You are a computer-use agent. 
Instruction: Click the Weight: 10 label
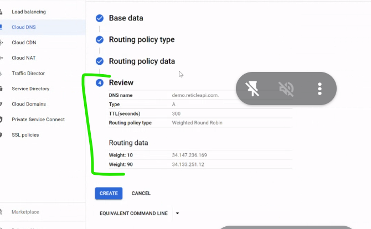click(121, 155)
